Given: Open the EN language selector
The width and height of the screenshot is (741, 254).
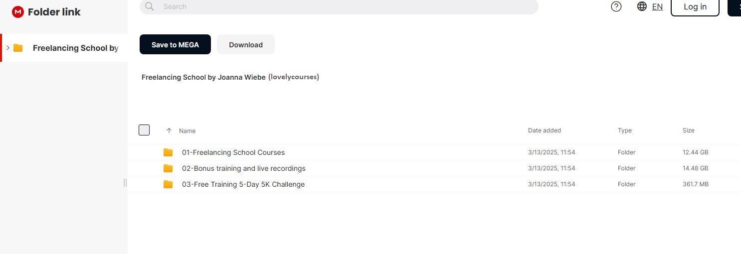Looking at the screenshot, I should tap(657, 6).
